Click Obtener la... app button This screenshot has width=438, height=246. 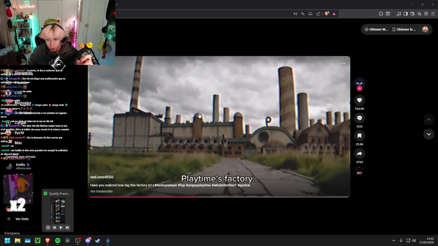point(404,29)
